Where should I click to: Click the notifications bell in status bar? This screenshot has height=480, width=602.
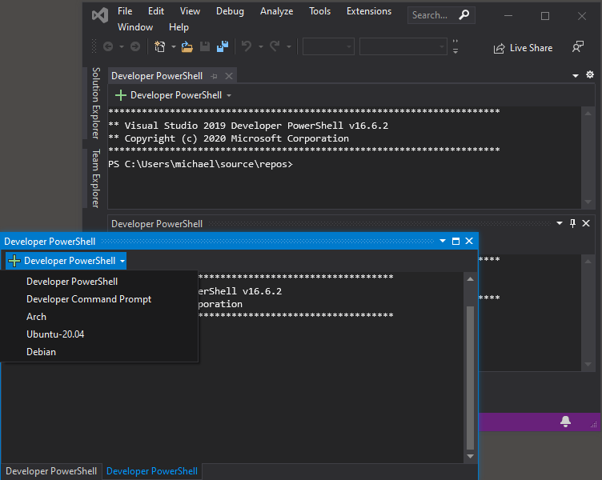[x=565, y=422]
